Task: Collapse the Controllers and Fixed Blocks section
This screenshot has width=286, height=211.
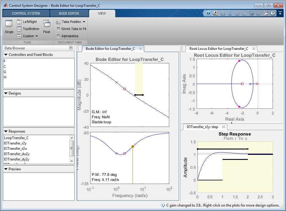Action: [x=6, y=55]
